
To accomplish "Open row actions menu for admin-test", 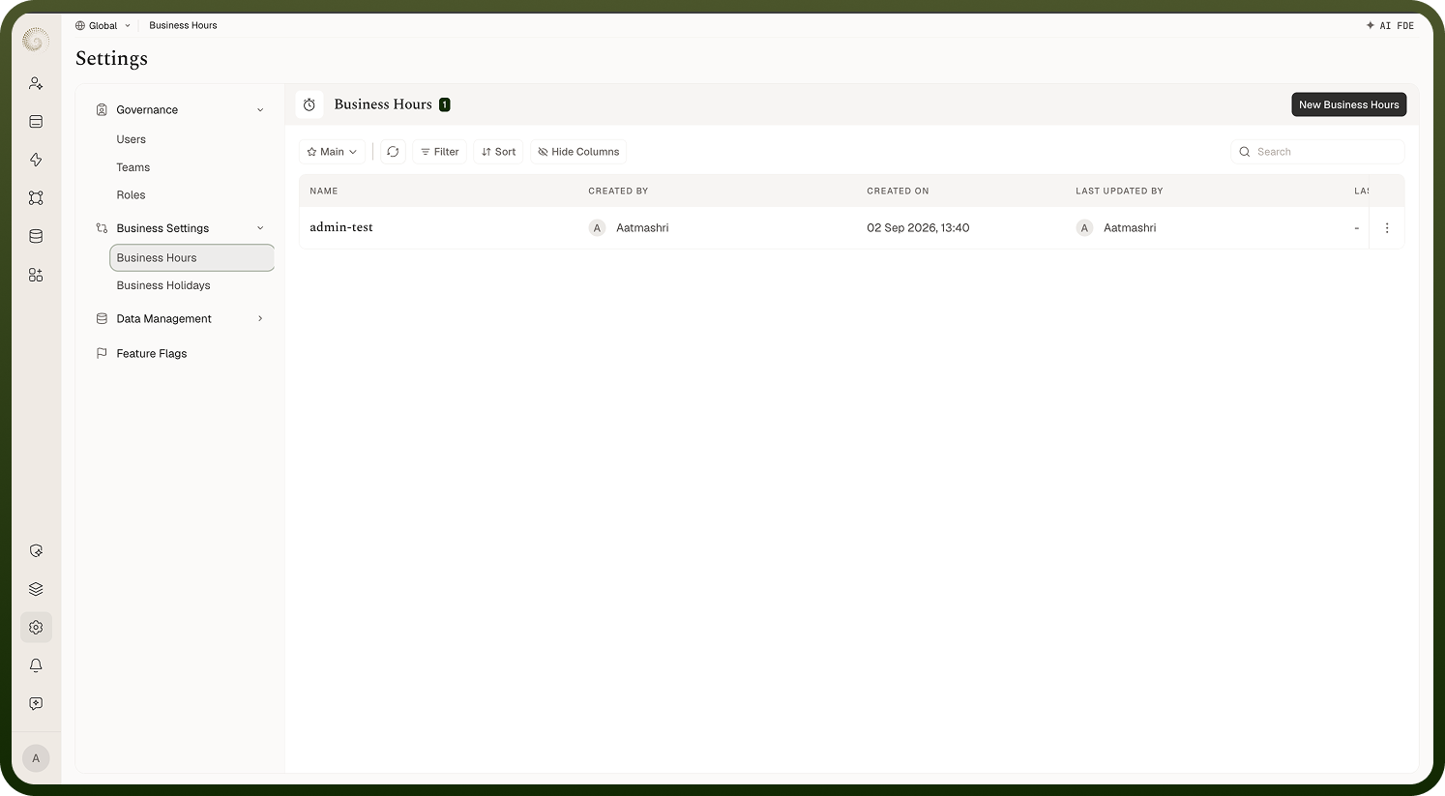I will click(x=1387, y=228).
